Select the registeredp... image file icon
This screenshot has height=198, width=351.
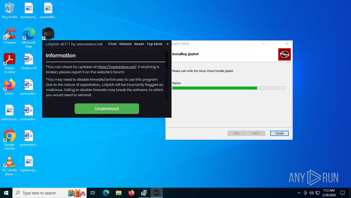click(29, 164)
